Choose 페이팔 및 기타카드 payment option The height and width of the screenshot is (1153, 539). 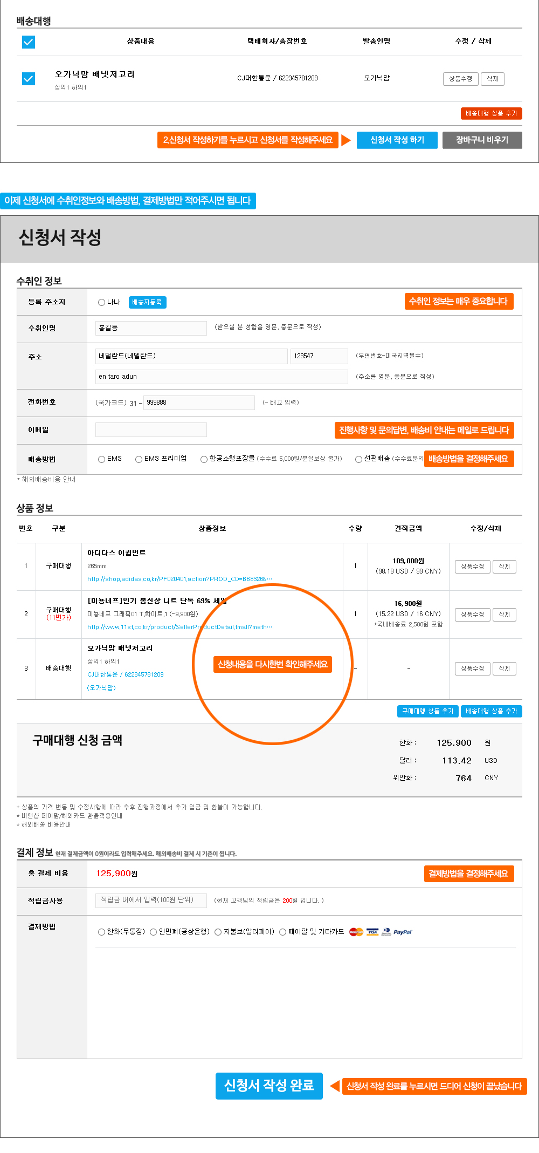(282, 932)
